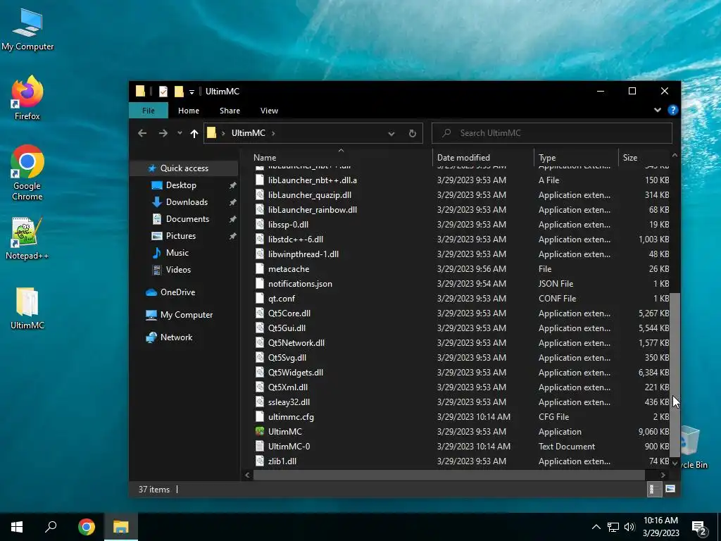721x541 pixels.
Task: Open taskbar search magnifier
Action: point(51,527)
